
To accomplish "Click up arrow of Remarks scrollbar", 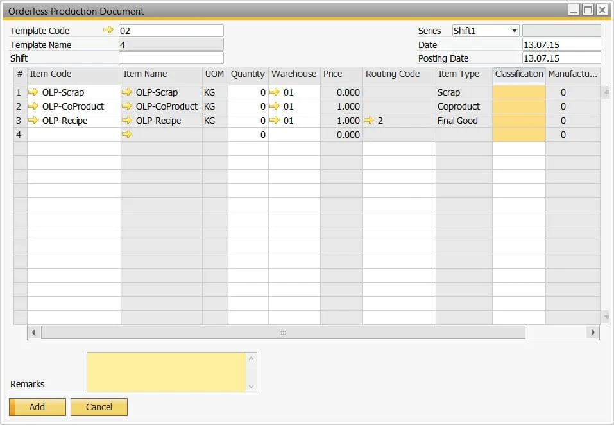I will (x=251, y=358).
